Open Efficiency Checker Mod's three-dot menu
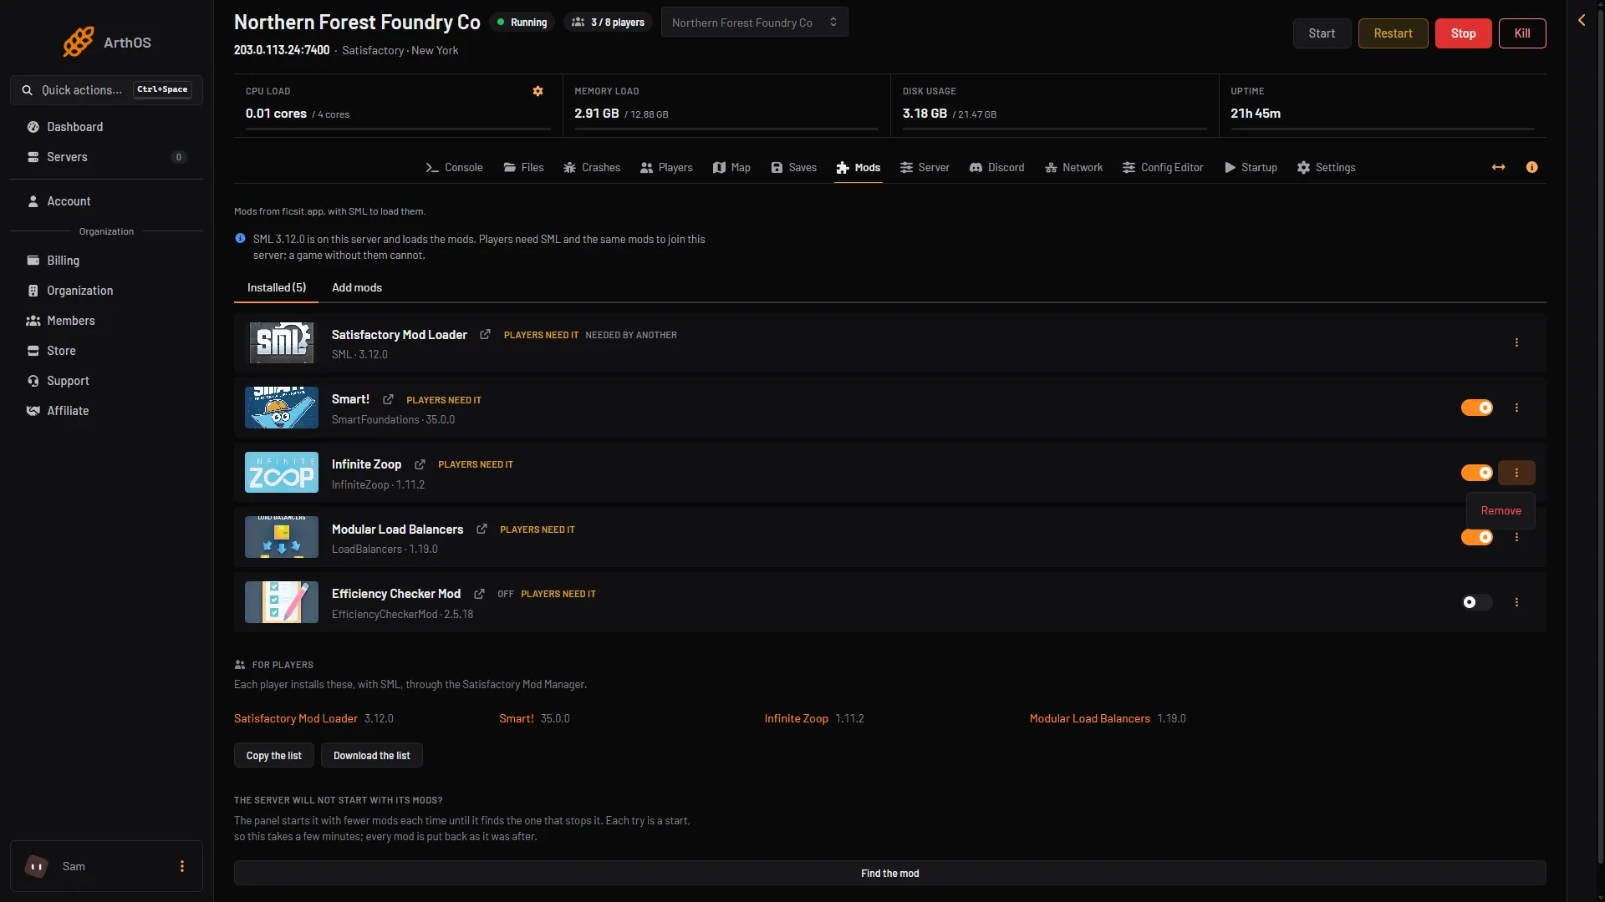This screenshot has width=1605, height=902. pyautogui.click(x=1516, y=602)
